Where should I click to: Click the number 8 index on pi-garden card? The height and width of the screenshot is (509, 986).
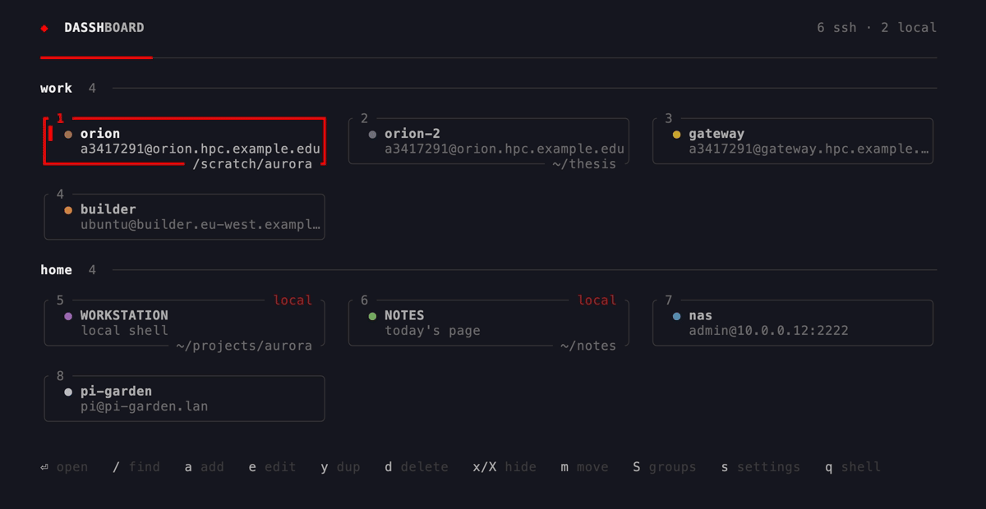(x=60, y=376)
